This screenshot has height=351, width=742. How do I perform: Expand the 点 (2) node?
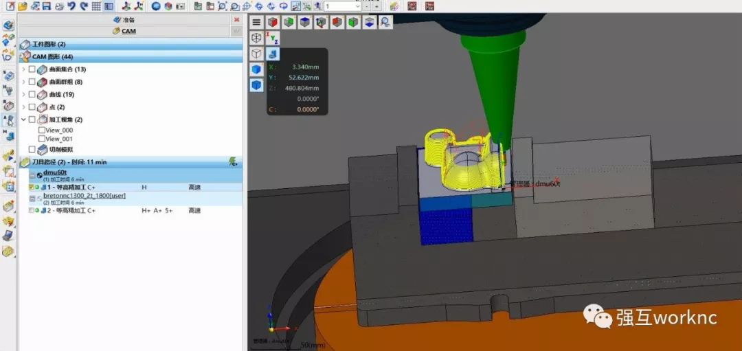tap(23, 107)
